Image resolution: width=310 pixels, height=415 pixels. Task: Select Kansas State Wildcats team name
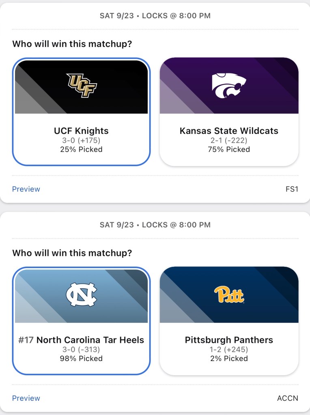229,131
